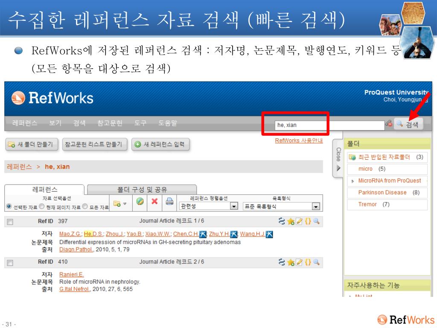
Task: Open the 목록형식 dropdown showing 표준 목록형식
Action: pos(281,206)
